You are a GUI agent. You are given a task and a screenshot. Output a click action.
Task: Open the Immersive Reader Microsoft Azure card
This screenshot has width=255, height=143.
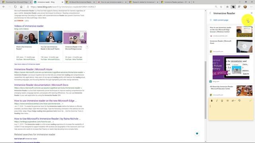[231, 46]
